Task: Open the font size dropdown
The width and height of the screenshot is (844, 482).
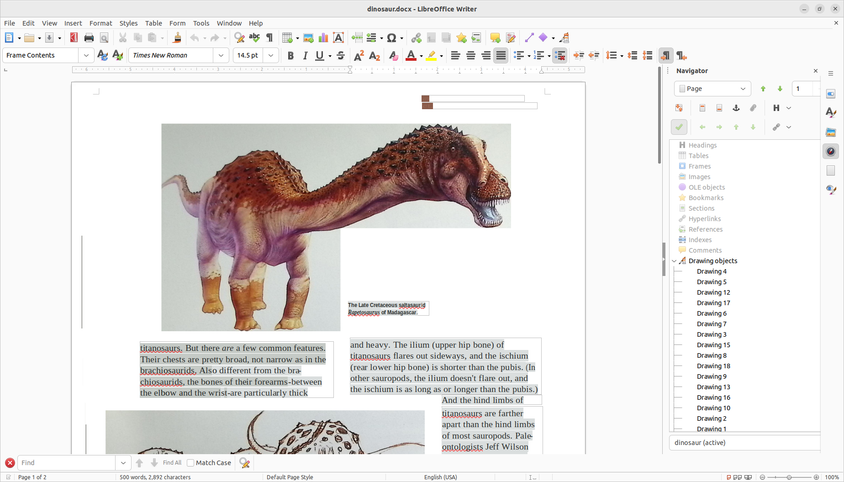Action: pyautogui.click(x=271, y=55)
